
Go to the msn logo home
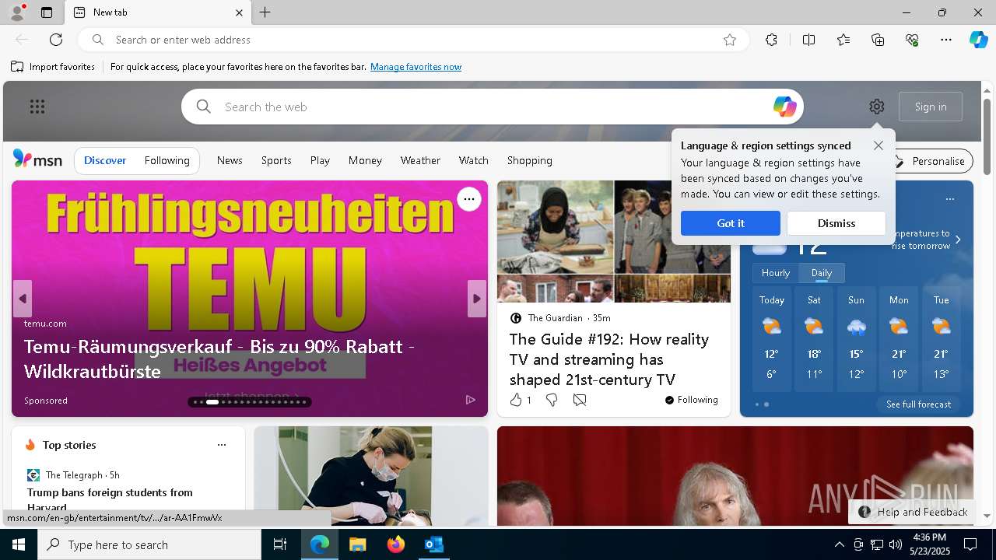37,159
